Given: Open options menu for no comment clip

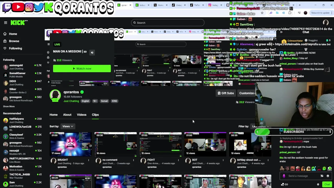Looking at the screenshot, I should click(x=133, y=160).
